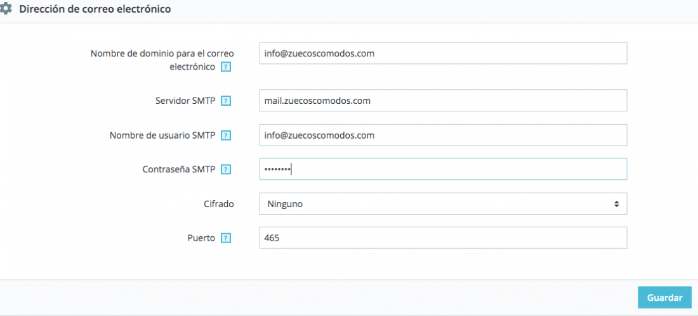Click the gear icon beside Dirección de correo electrónico

tap(6, 9)
